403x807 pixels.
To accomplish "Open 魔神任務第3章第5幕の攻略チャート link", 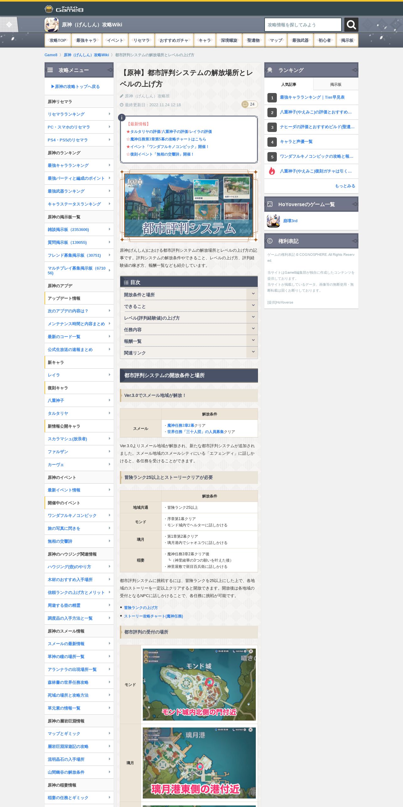I will click(x=168, y=139).
